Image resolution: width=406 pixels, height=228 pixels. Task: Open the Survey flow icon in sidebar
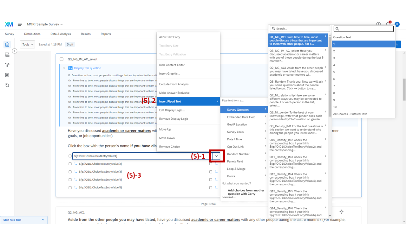click(7, 54)
